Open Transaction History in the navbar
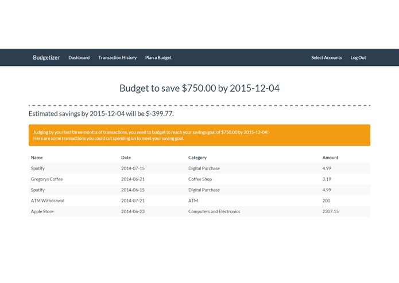This screenshot has height=283, width=399. (118, 58)
